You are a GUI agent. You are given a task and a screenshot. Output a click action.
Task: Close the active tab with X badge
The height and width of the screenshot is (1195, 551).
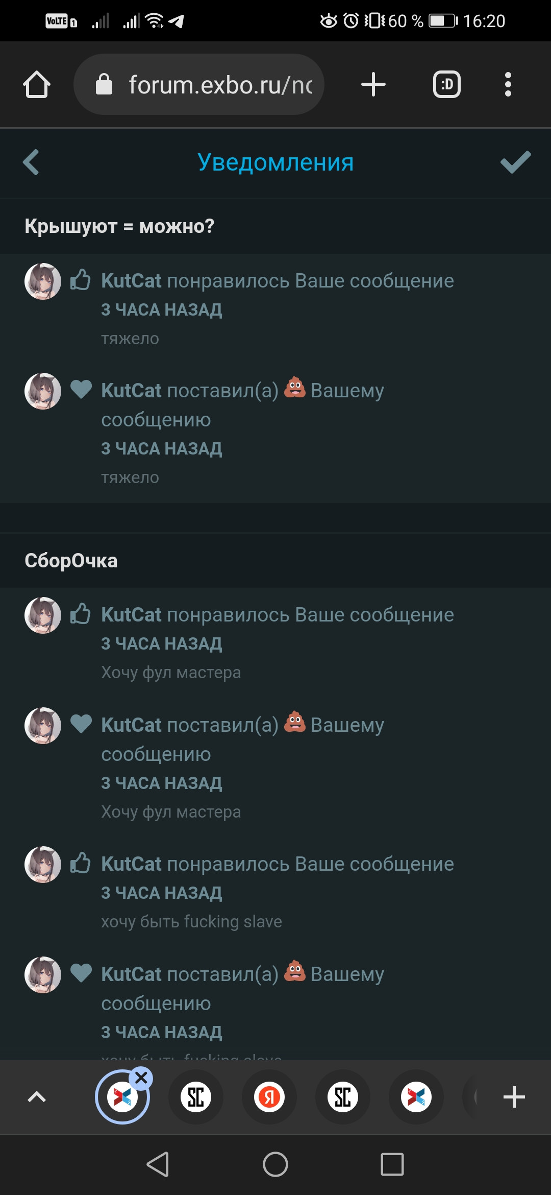[141, 1078]
